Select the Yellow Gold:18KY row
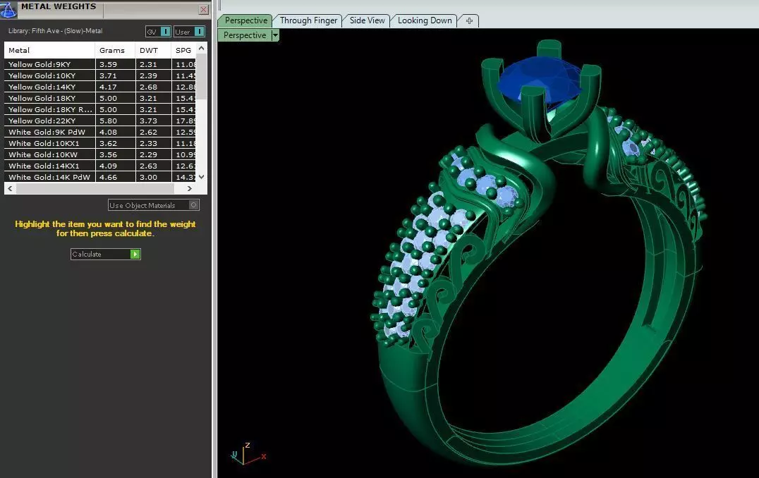Viewport: 759px width, 478px height. pos(100,98)
